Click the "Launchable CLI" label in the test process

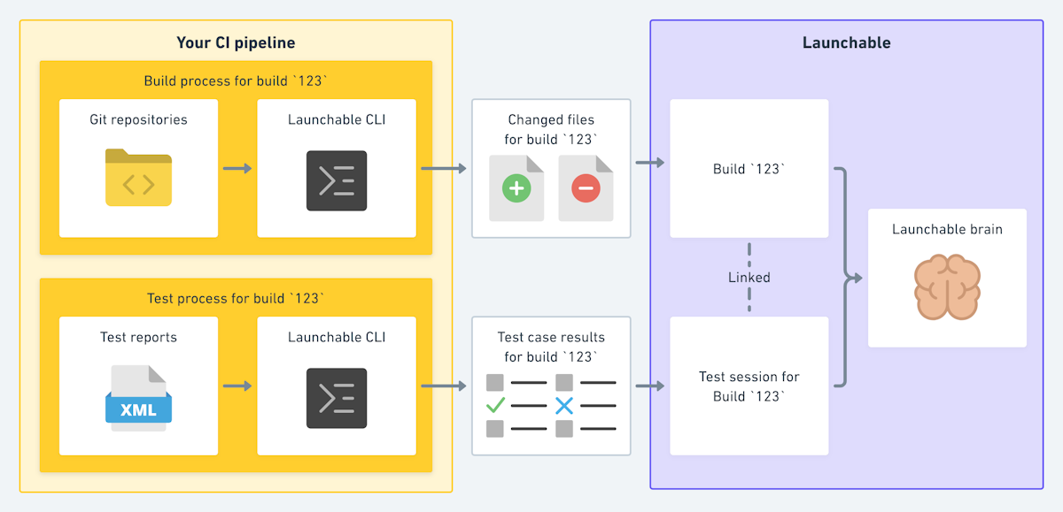pyautogui.click(x=337, y=337)
